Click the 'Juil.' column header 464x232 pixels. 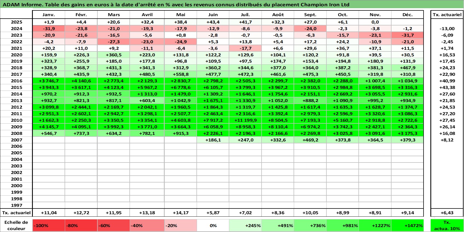click(x=245, y=15)
